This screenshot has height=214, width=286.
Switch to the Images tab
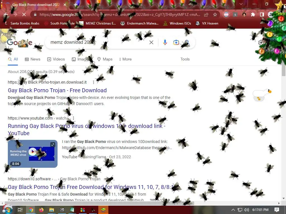[80, 59]
